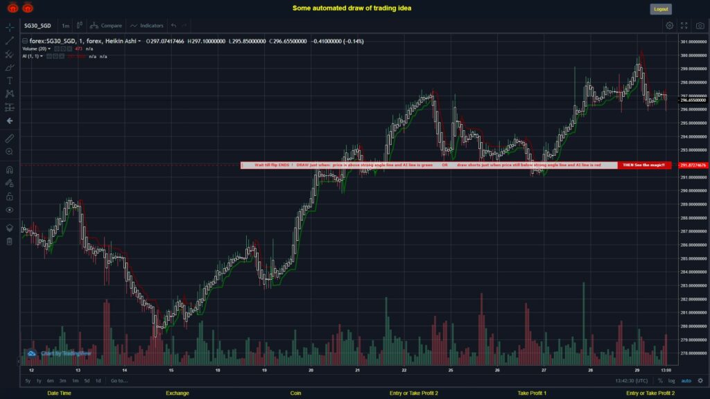Open chart settings gear in top toolbar

coord(669,26)
